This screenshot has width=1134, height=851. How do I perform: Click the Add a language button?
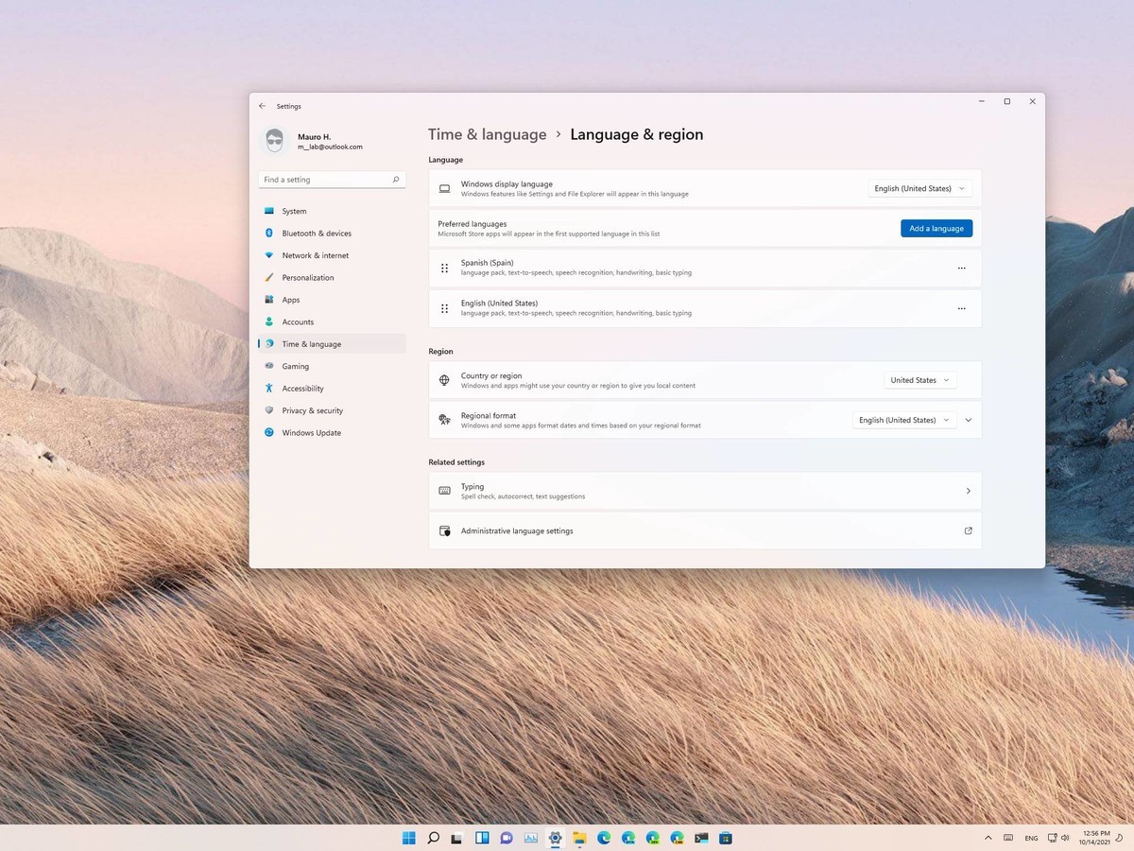(x=936, y=228)
